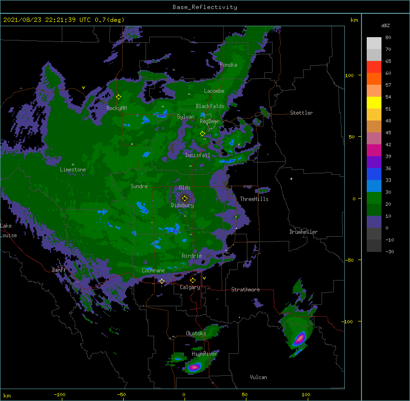Click the Blackfalds town label
This screenshot has width=410, height=401.
pyautogui.click(x=210, y=106)
